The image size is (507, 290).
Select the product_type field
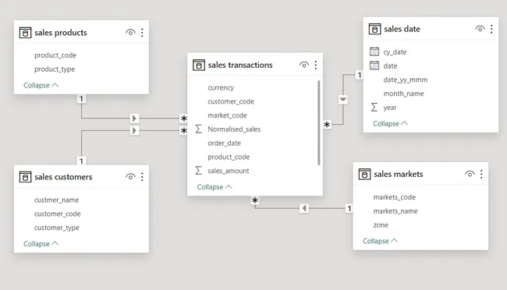click(55, 69)
